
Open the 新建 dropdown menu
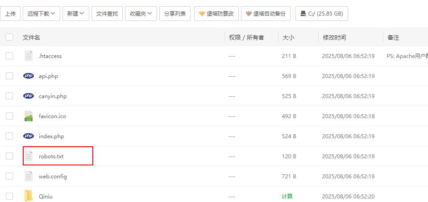point(76,13)
